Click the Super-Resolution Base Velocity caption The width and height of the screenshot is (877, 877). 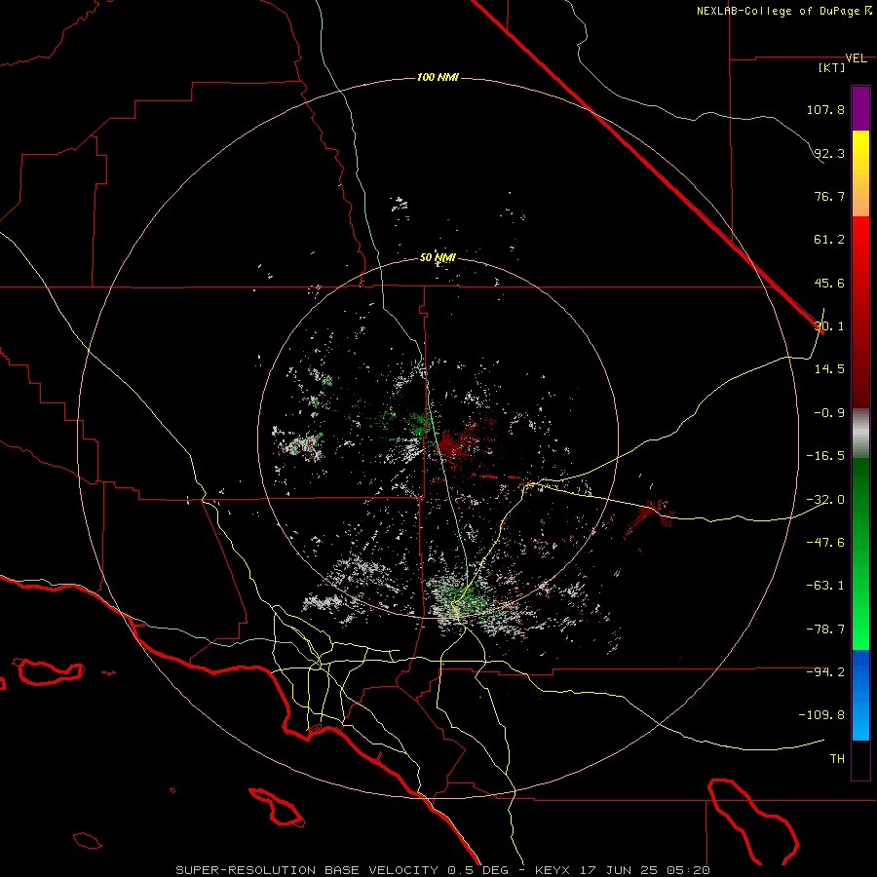(x=442, y=870)
